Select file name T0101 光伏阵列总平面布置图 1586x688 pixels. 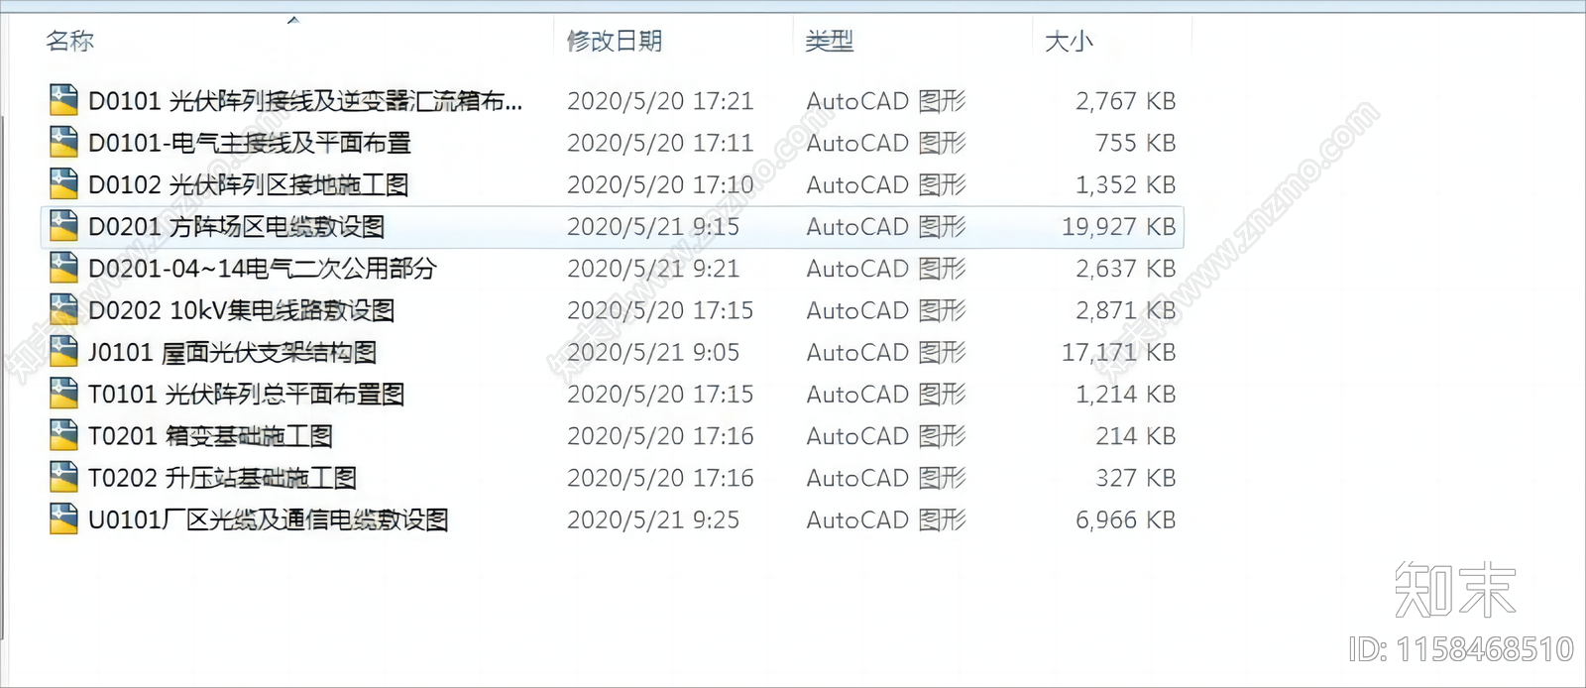(247, 395)
